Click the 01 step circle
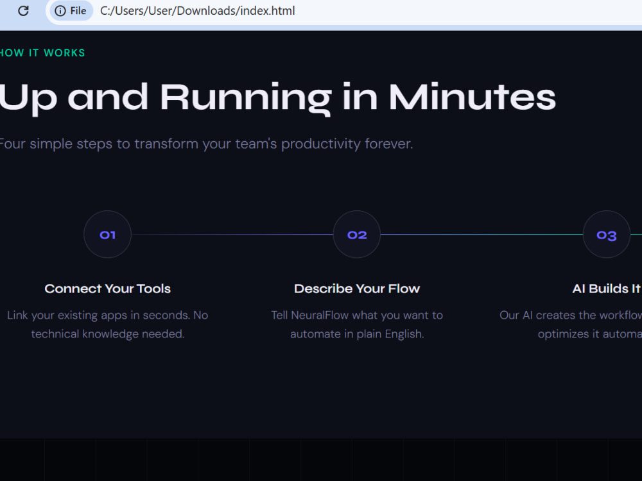 pos(108,234)
